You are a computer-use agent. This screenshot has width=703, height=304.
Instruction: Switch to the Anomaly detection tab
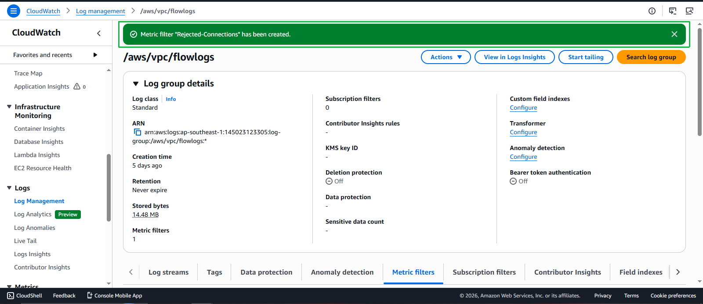342,272
